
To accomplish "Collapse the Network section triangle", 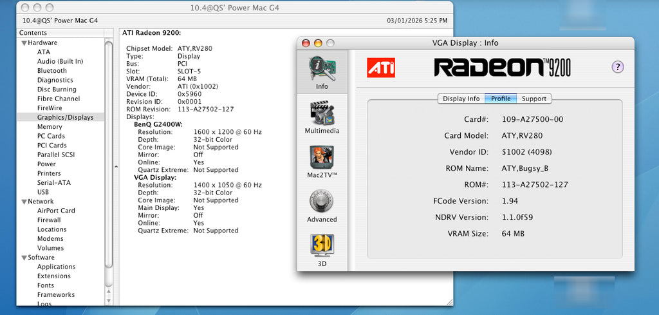I will click(24, 202).
